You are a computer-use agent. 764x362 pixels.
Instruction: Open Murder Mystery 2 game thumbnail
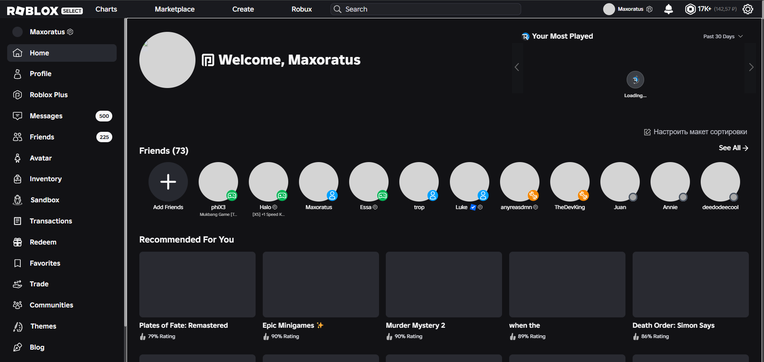[x=444, y=284]
